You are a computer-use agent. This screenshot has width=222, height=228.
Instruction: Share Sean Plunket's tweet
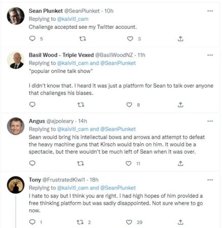(180, 39)
